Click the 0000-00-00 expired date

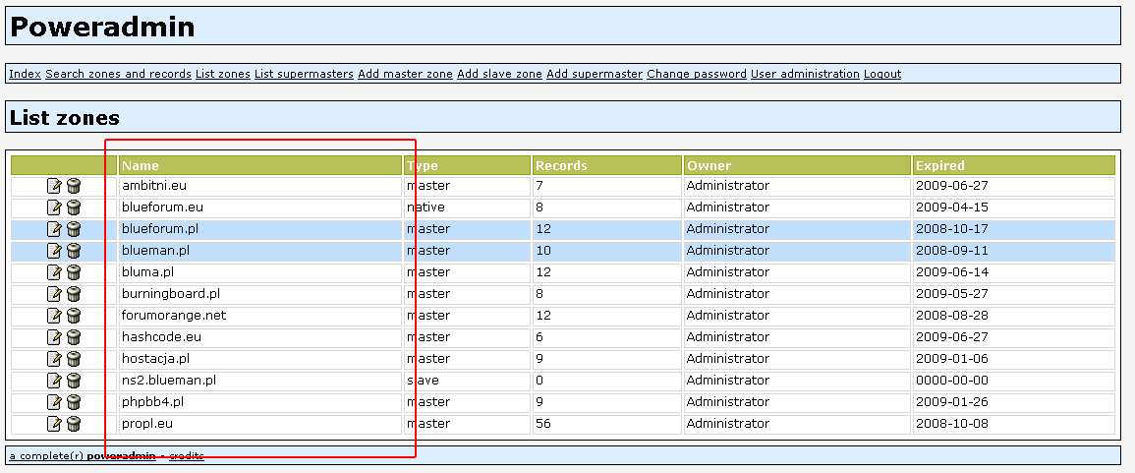[x=1013, y=381]
